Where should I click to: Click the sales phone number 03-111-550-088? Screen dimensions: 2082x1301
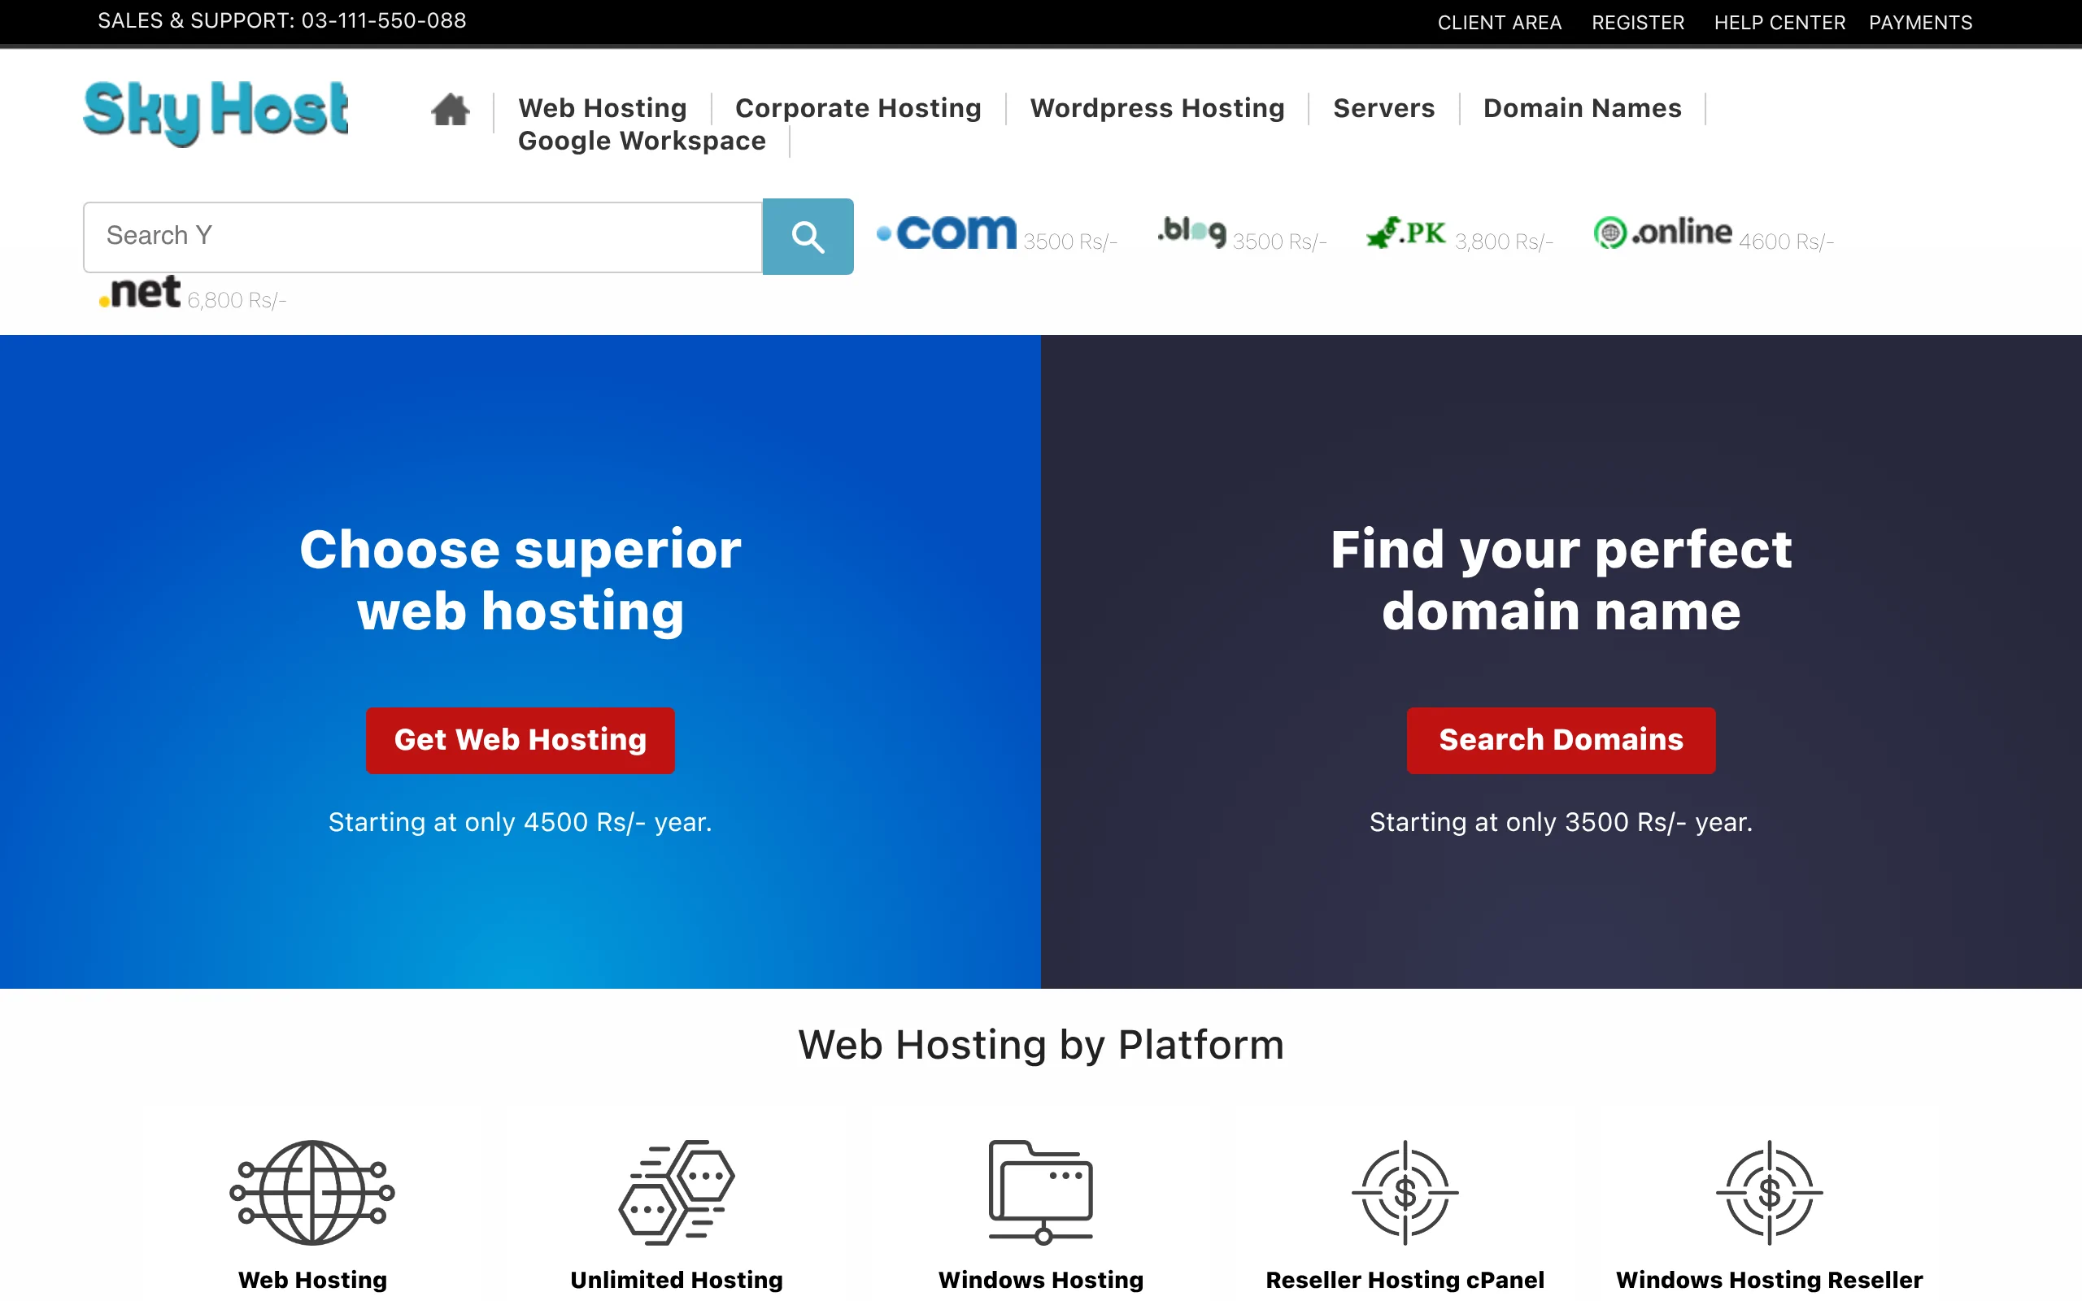tap(384, 20)
